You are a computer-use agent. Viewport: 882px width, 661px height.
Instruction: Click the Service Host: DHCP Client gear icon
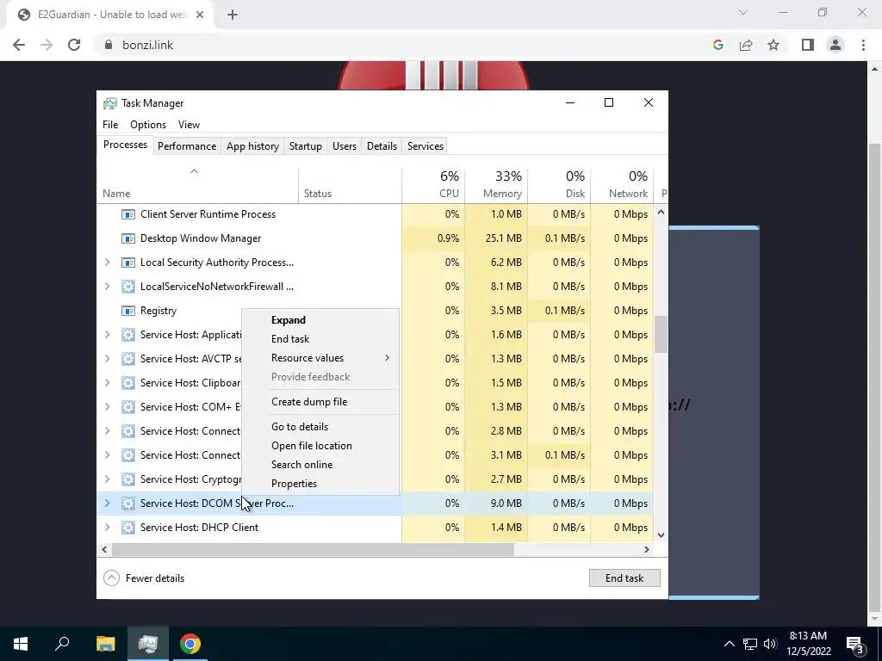tap(128, 528)
